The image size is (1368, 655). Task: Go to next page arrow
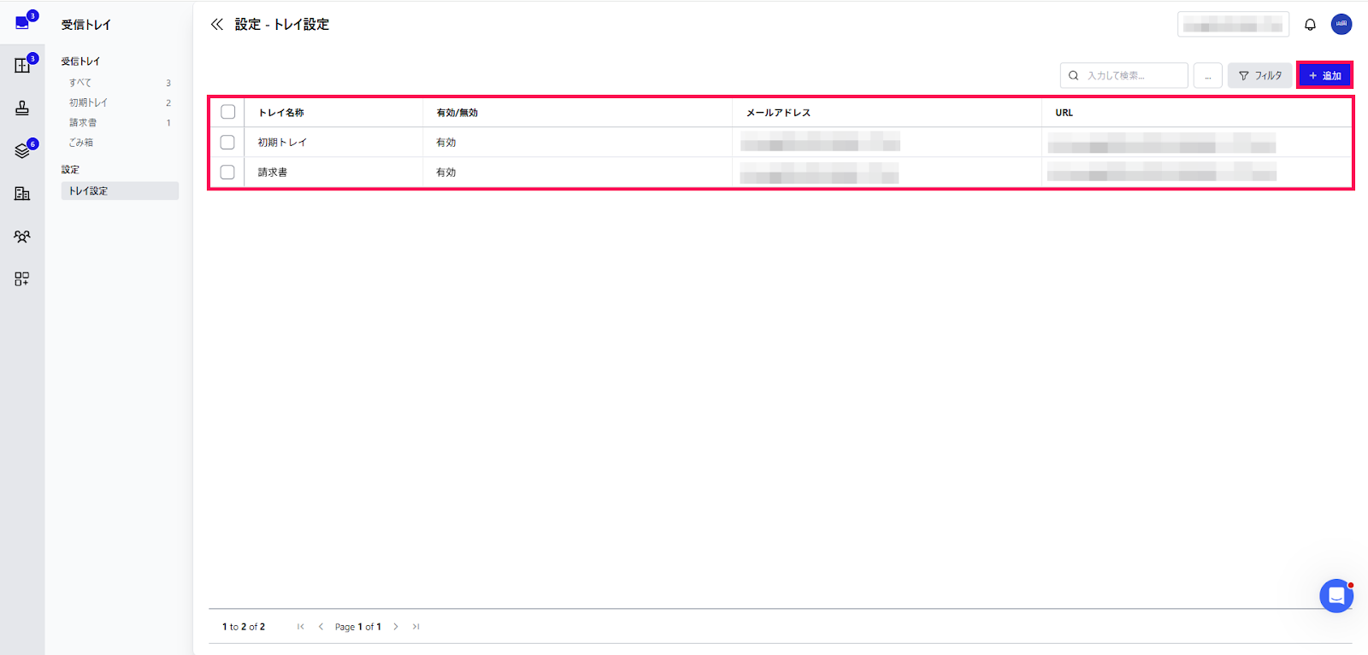pos(396,627)
